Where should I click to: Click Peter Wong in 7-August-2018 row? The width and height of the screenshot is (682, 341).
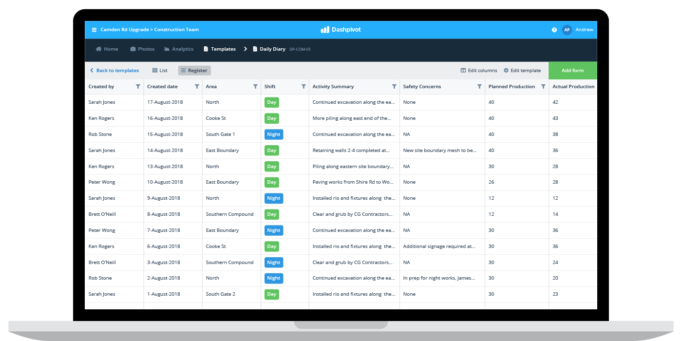102,230
